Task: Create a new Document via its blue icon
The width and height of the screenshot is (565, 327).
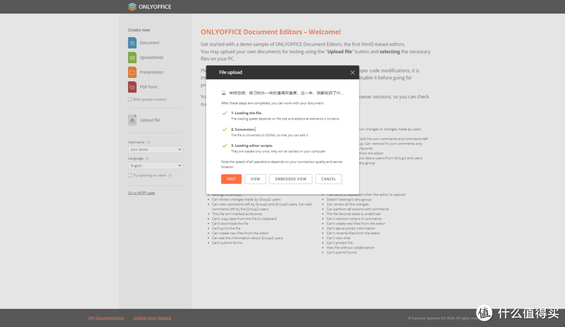Action: 132,43
